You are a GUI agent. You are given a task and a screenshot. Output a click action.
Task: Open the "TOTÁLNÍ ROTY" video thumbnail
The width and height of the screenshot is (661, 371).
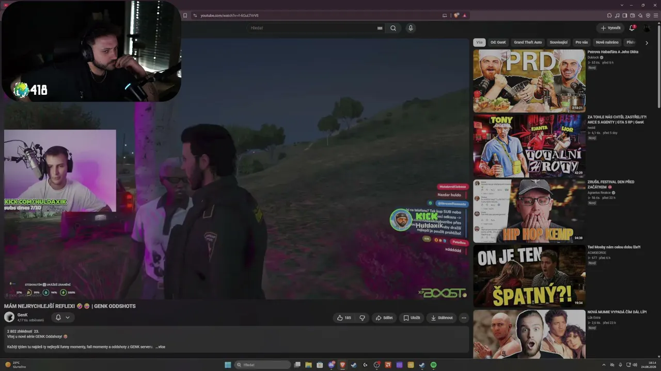(529, 146)
